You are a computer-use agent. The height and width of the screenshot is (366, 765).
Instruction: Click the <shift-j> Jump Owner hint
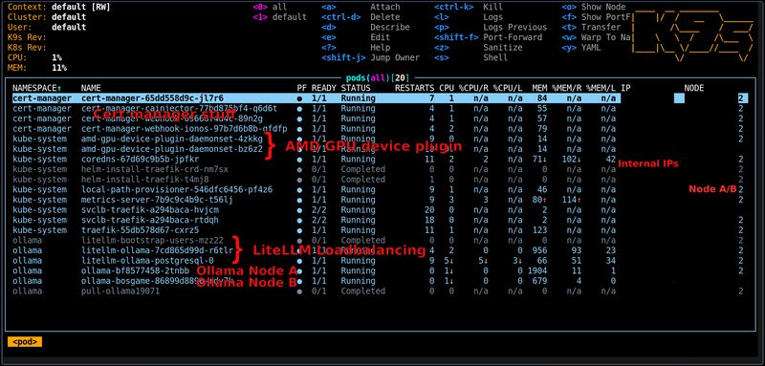coord(370,58)
